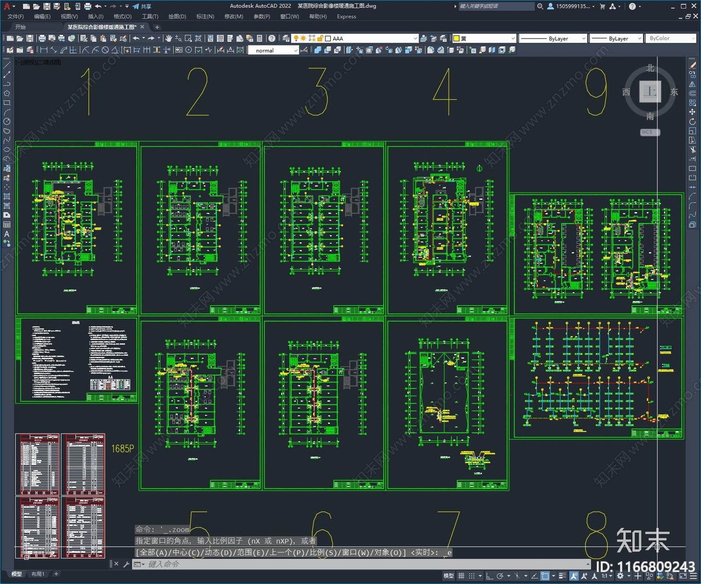Switch to the 布局1 layout tab
The height and width of the screenshot is (584, 701).
point(38,574)
